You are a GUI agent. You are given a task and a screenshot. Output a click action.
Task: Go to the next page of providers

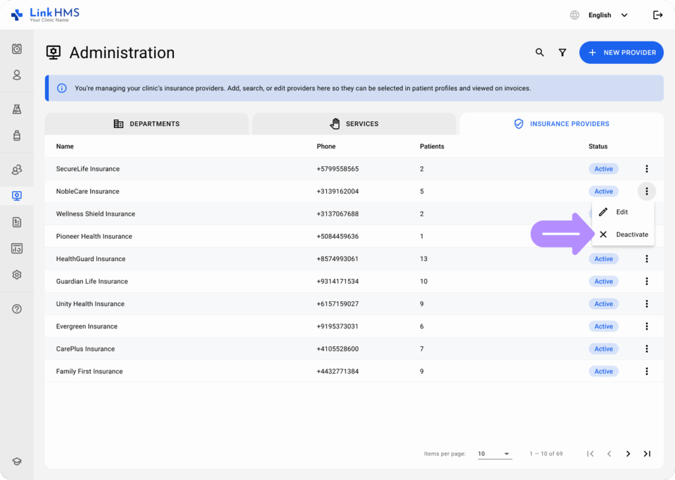point(628,454)
